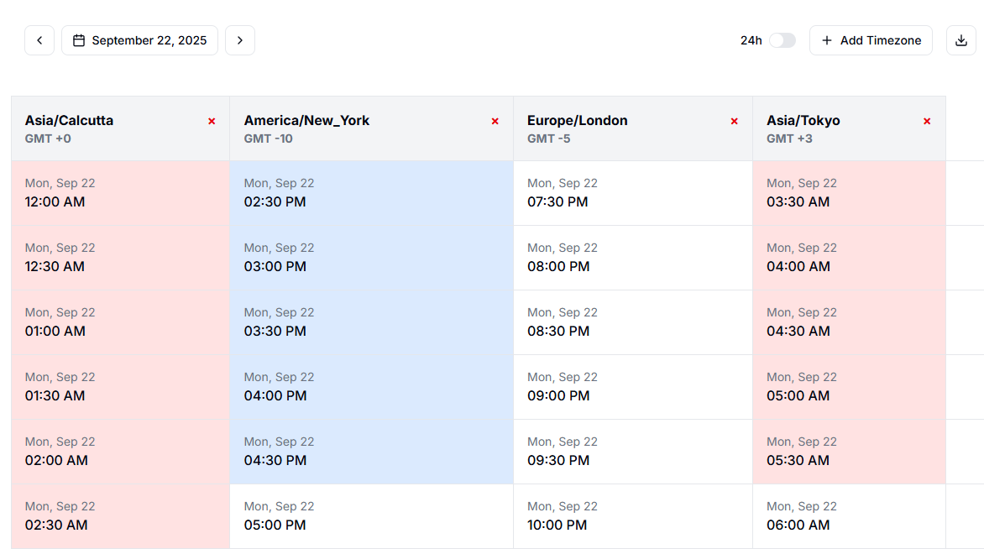Toggle the 24h time format switch
984x549 pixels.
782,40
